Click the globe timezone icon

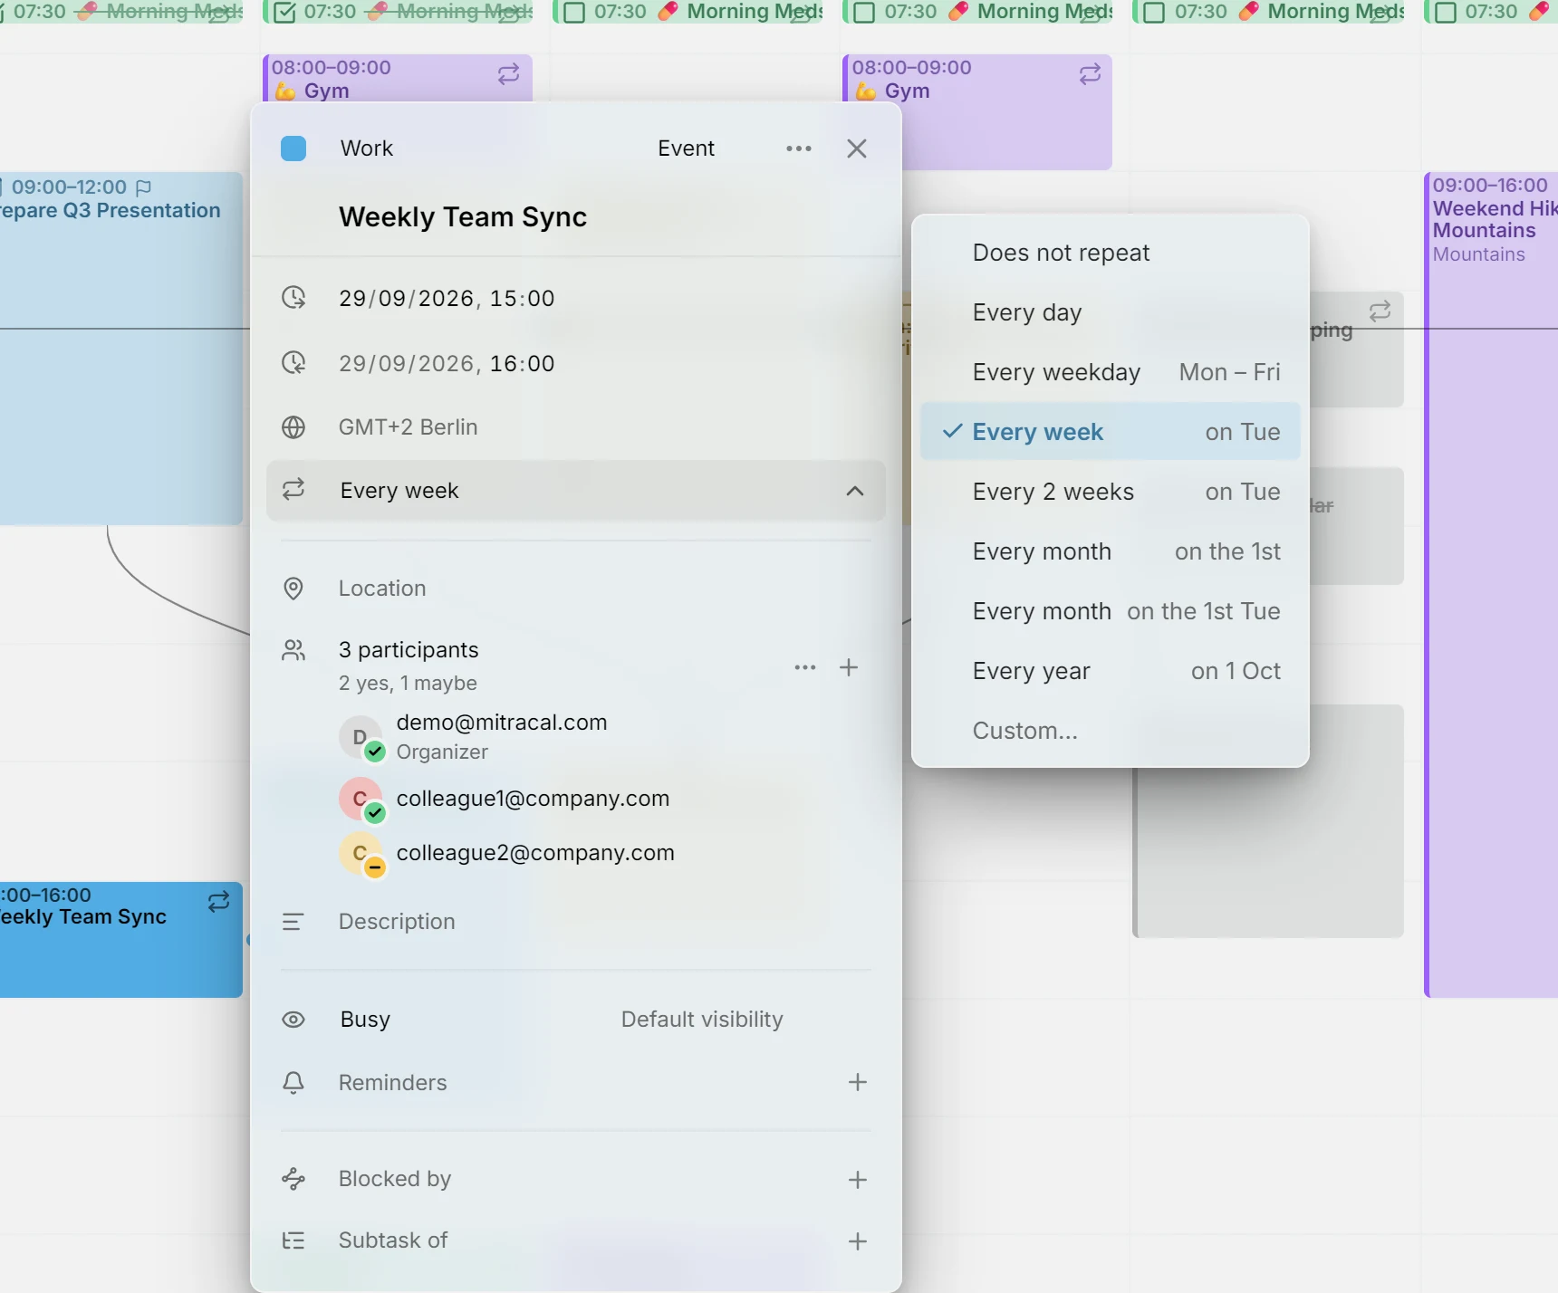point(293,427)
